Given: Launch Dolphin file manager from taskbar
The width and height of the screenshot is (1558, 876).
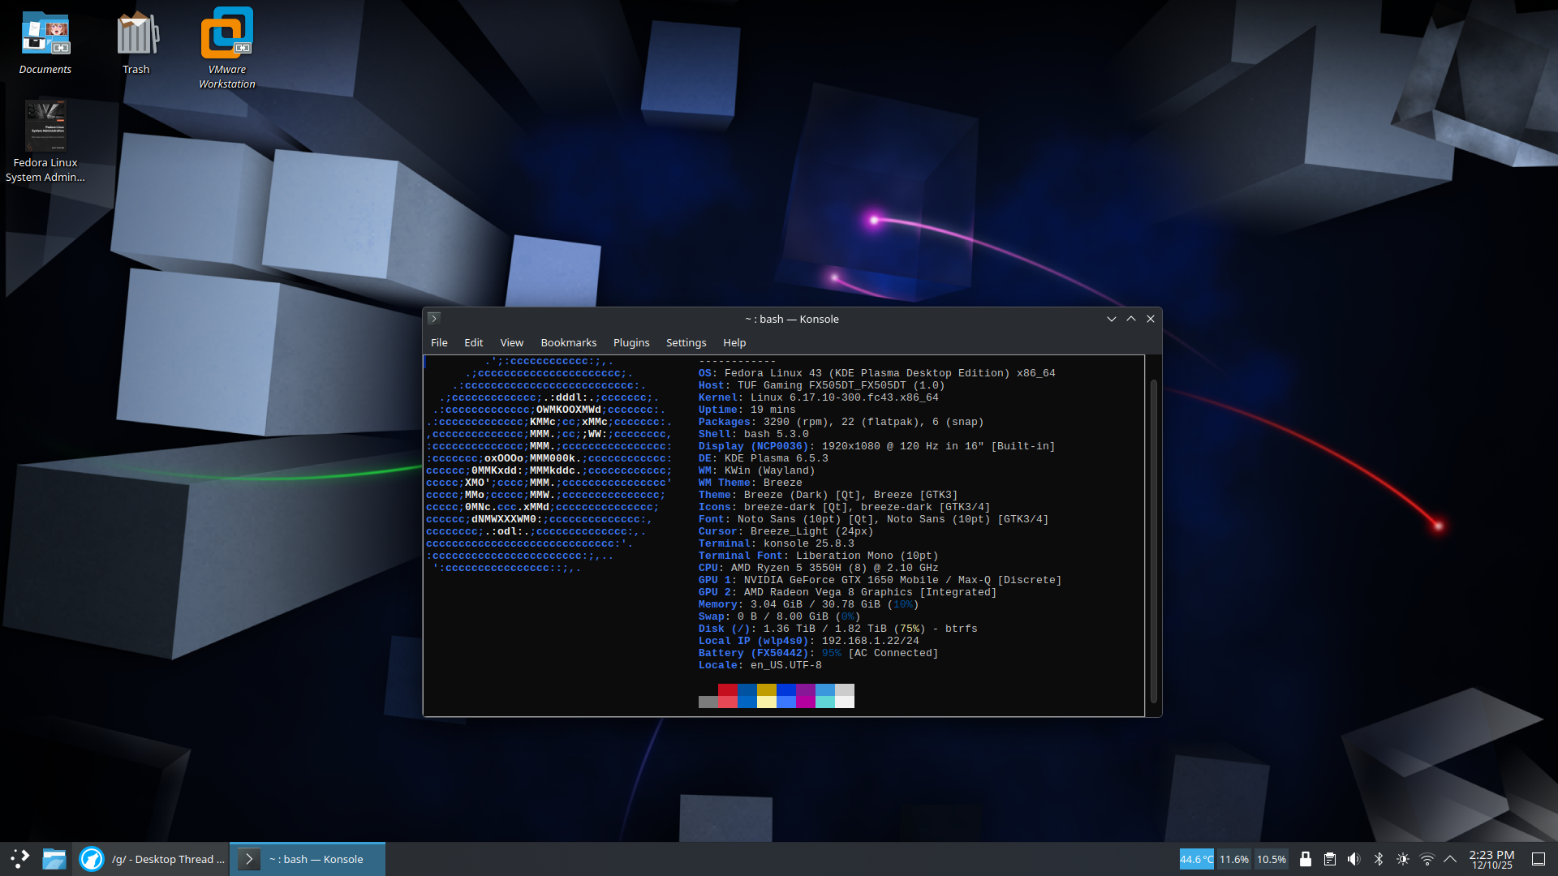Looking at the screenshot, I should (54, 859).
